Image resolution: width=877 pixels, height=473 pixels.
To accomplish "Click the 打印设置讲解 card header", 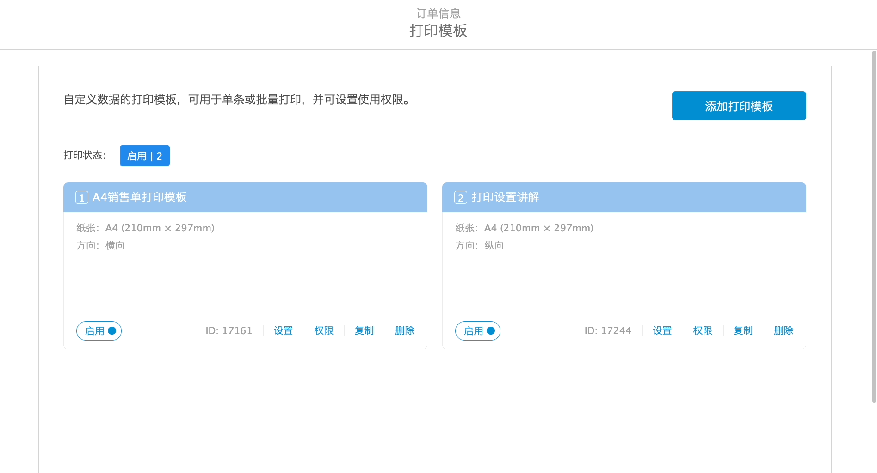I will (624, 197).
